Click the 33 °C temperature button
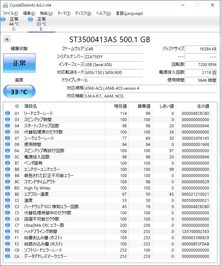 pyautogui.click(x=19, y=91)
